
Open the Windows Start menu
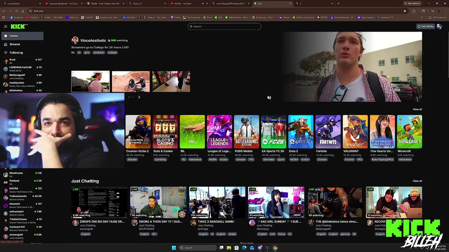click(x=174, y=248)
